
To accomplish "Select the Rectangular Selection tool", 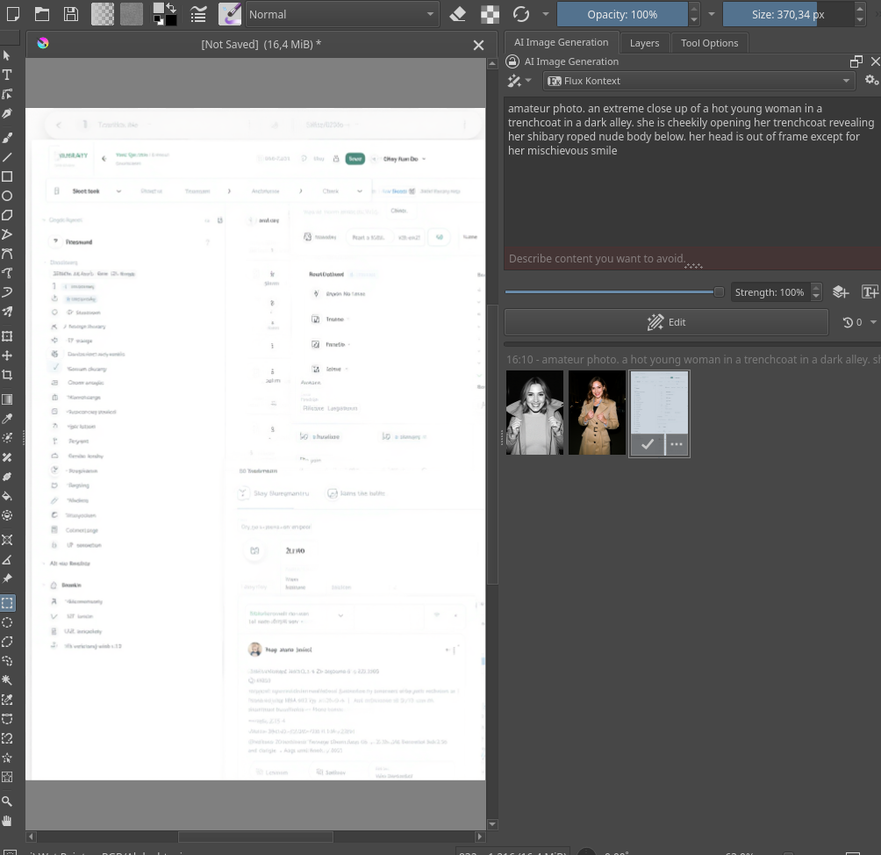I will 7,603.
